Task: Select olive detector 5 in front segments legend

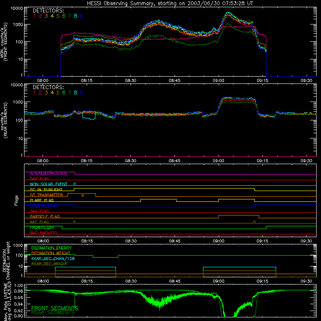Action: [x=58, y=16]
